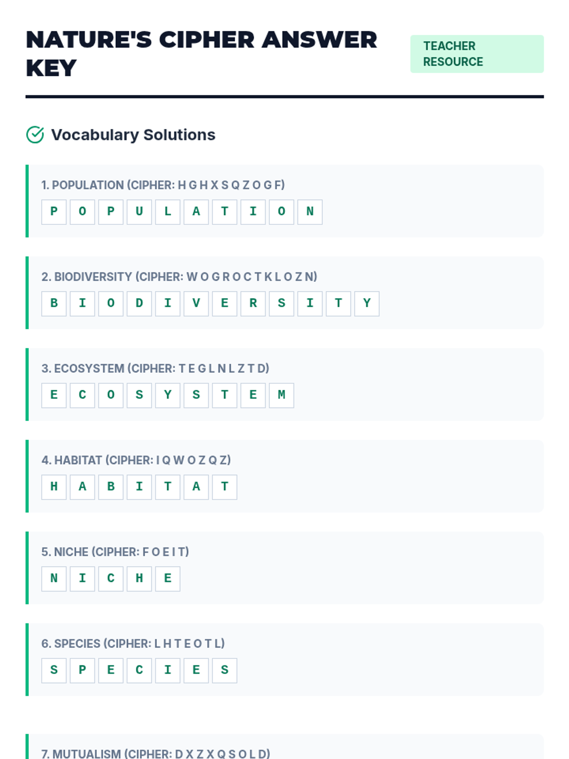The width and height of the screenshot is (569, 759).
Task: Click the P letter box in SPECIES
Action: (x=83, y=670)
